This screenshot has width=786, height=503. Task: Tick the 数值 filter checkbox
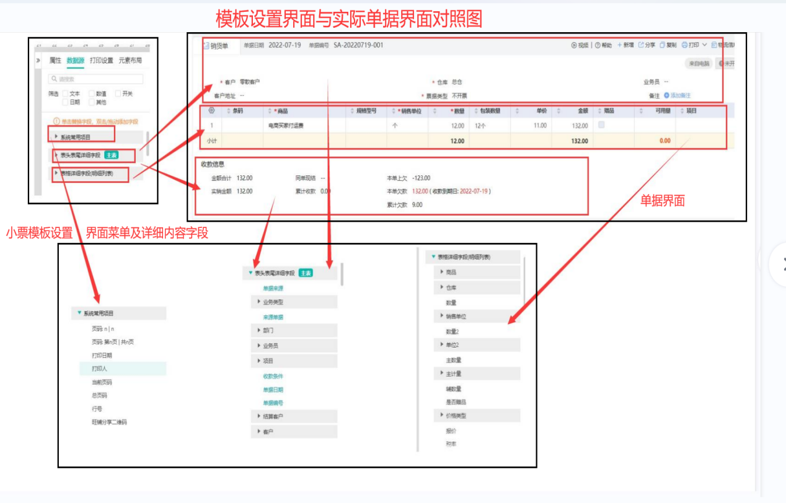[x=91, y=94]
